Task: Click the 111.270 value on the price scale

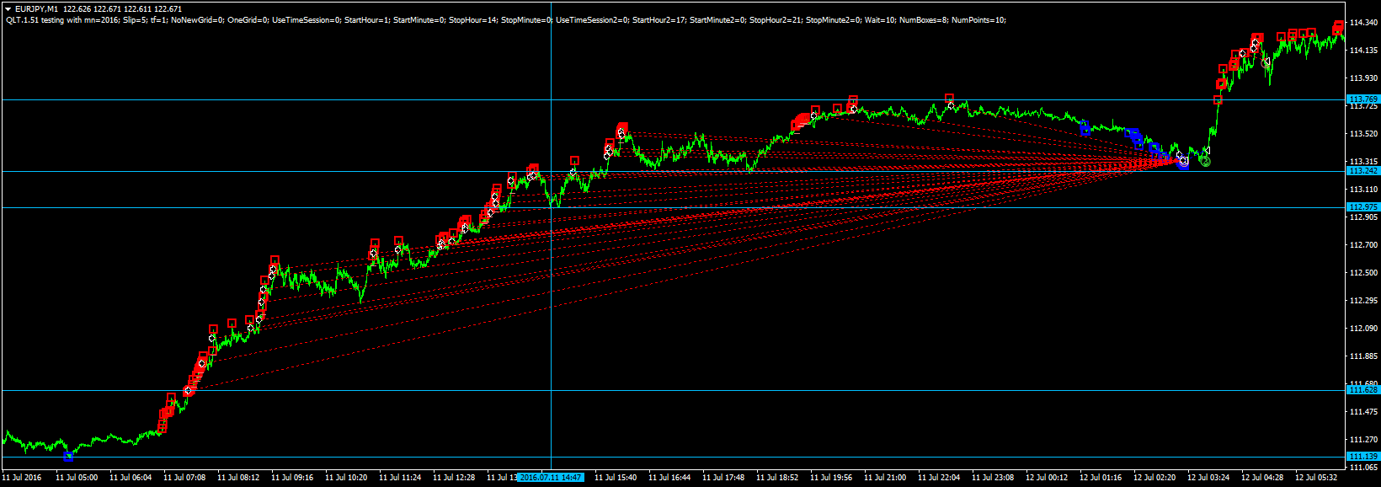Action: [1363, 440]
